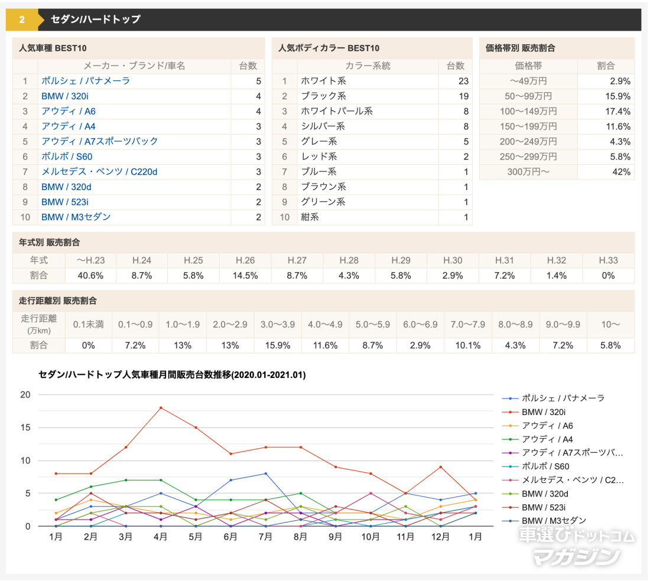The image size is (650, 581).
Task: Click the 10.1% mileage share value
Action: point(467,345)
